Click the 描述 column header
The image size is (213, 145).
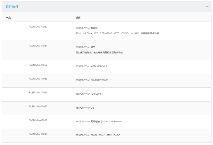coord(78,18)
